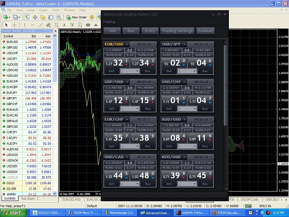Open the NZD/USD symbol dropdown
The width and height of the screenshot is (289, 217).
click(184, 157)
